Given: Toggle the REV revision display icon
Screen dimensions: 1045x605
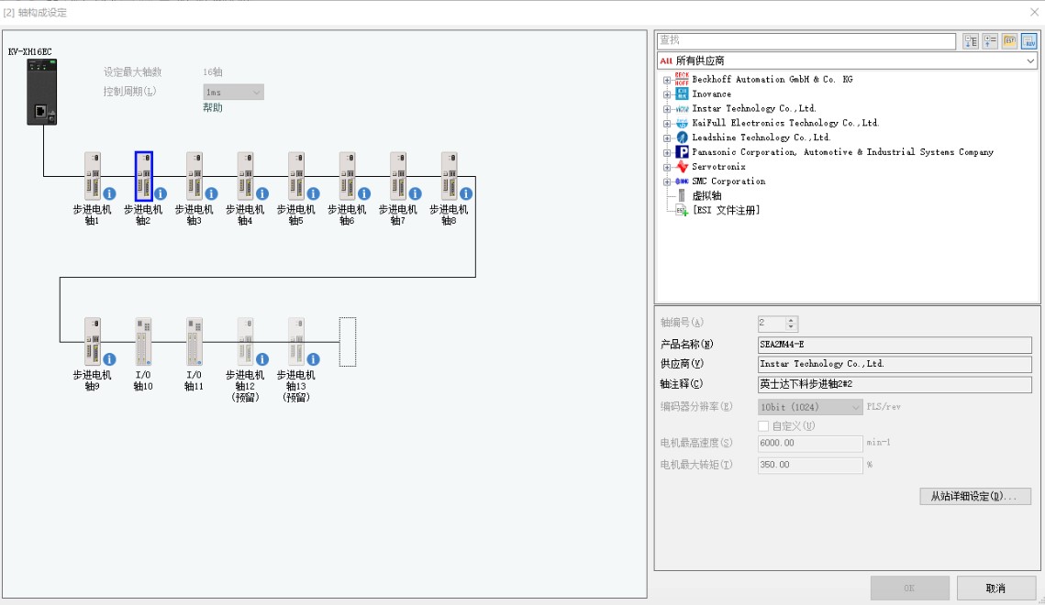Looking at the screenshot, I should [1028, 41].
